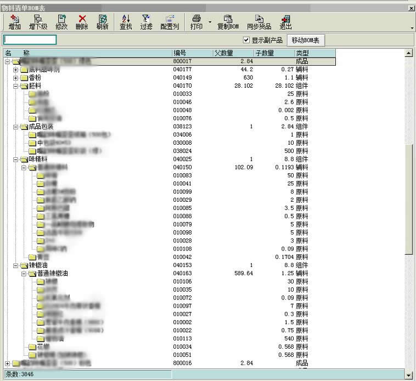Collapse the 胚料 tree node
Viewport: 416px width, 381px height.
16,86
